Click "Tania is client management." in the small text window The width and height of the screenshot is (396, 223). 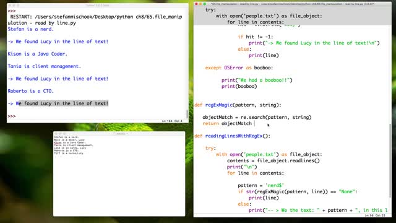point(74,145)
